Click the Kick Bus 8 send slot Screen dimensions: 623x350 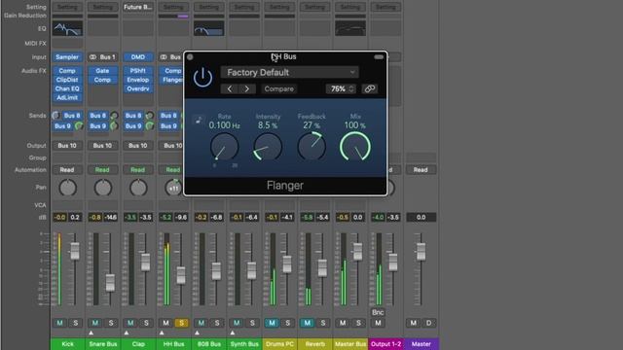point(72,116)
